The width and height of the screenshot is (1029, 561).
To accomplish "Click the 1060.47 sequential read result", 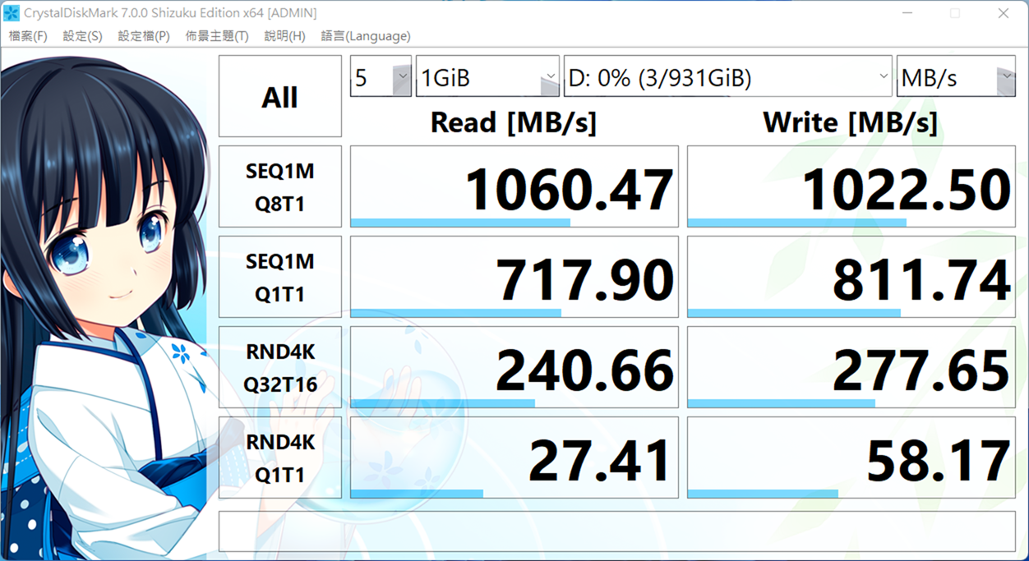I will pyautogui.click(x=514, y=186).
